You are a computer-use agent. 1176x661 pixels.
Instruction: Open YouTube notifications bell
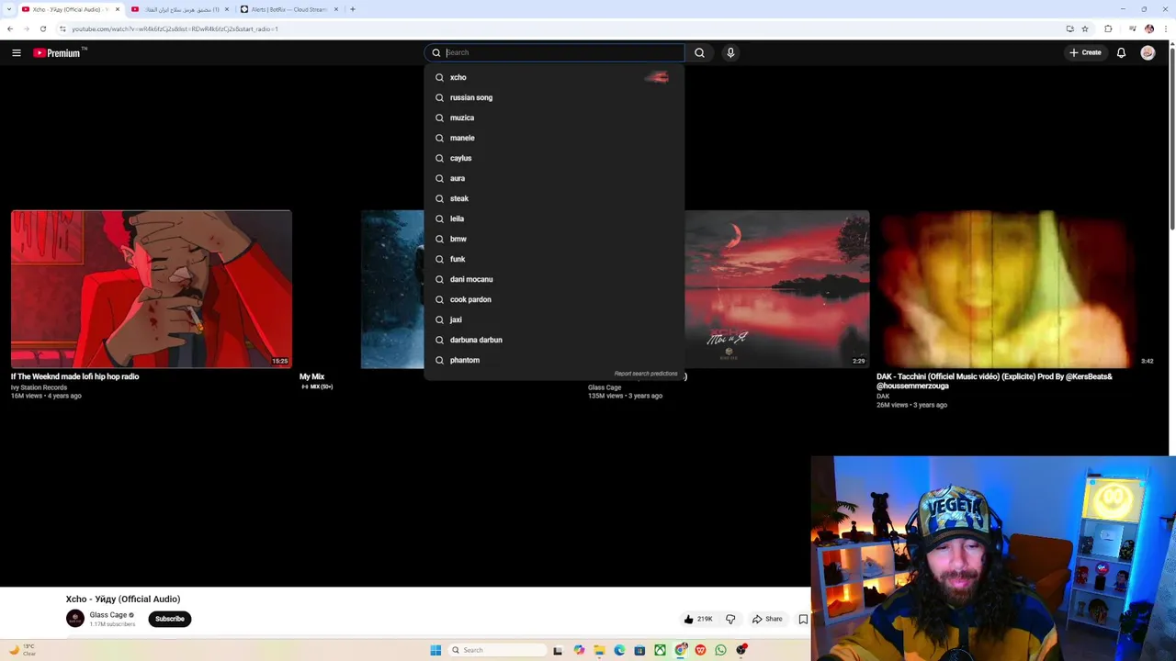[1121, 52]
